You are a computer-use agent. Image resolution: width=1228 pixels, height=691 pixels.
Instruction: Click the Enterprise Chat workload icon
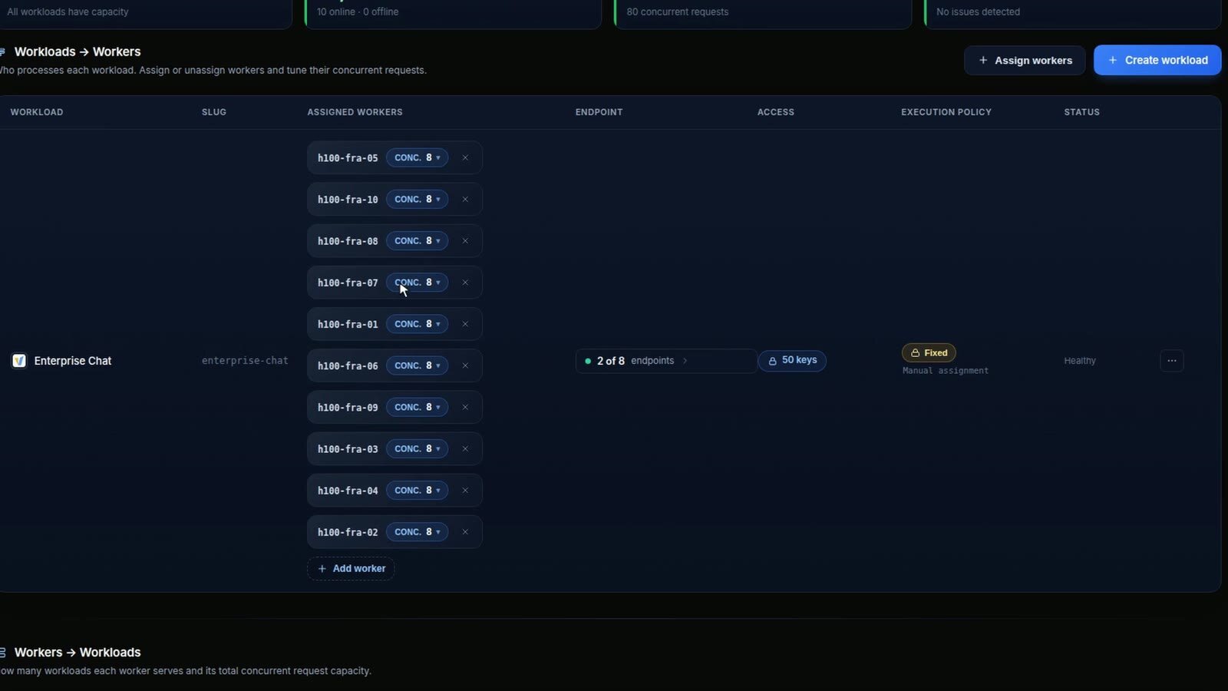pyautogui.click(x=19, y=361)
